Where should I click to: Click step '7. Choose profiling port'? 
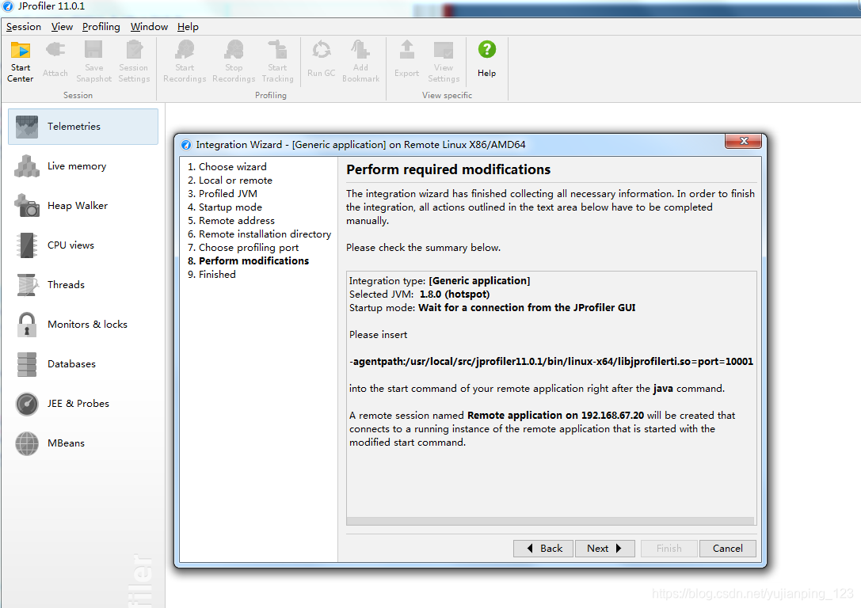[242, 248]
